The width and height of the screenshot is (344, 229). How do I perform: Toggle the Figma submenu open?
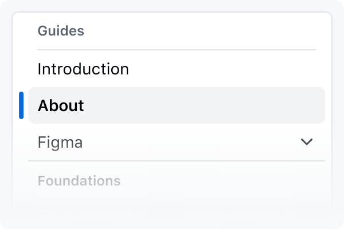click(307, 142)
